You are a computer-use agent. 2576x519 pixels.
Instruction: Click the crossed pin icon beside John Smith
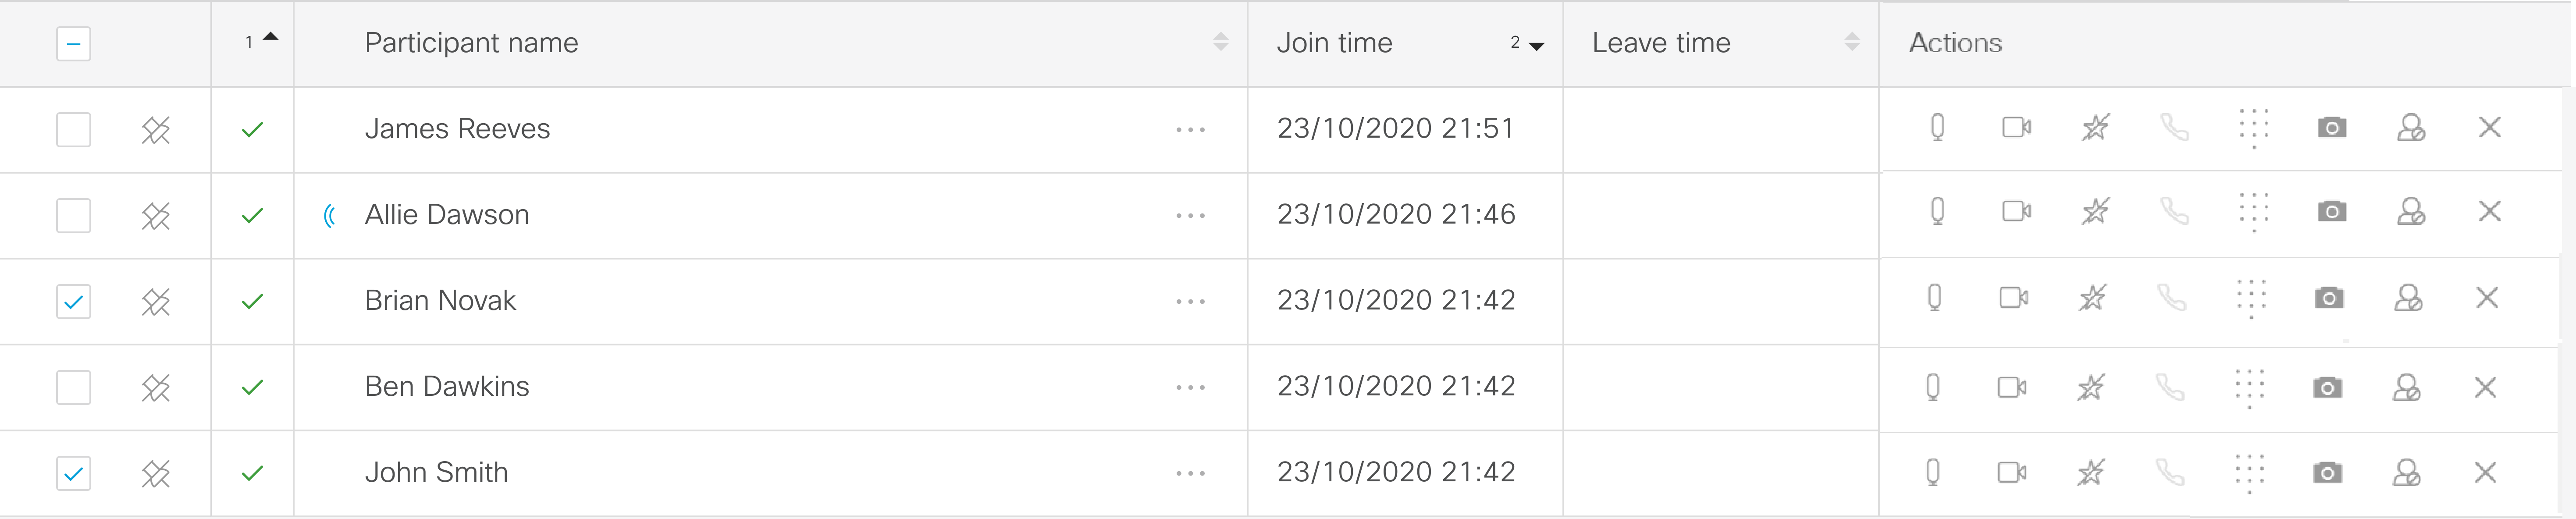[156, 473]
